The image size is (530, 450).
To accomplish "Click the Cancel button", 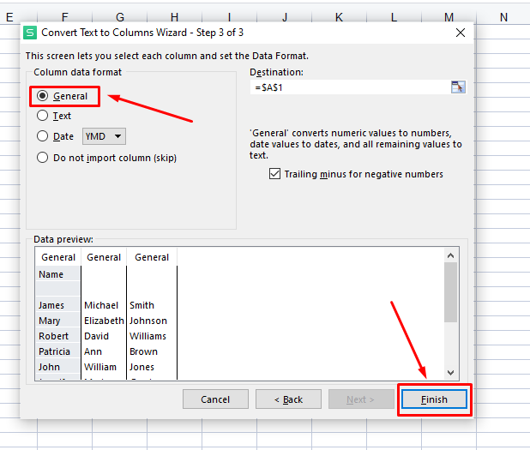I will coord(215,399).
